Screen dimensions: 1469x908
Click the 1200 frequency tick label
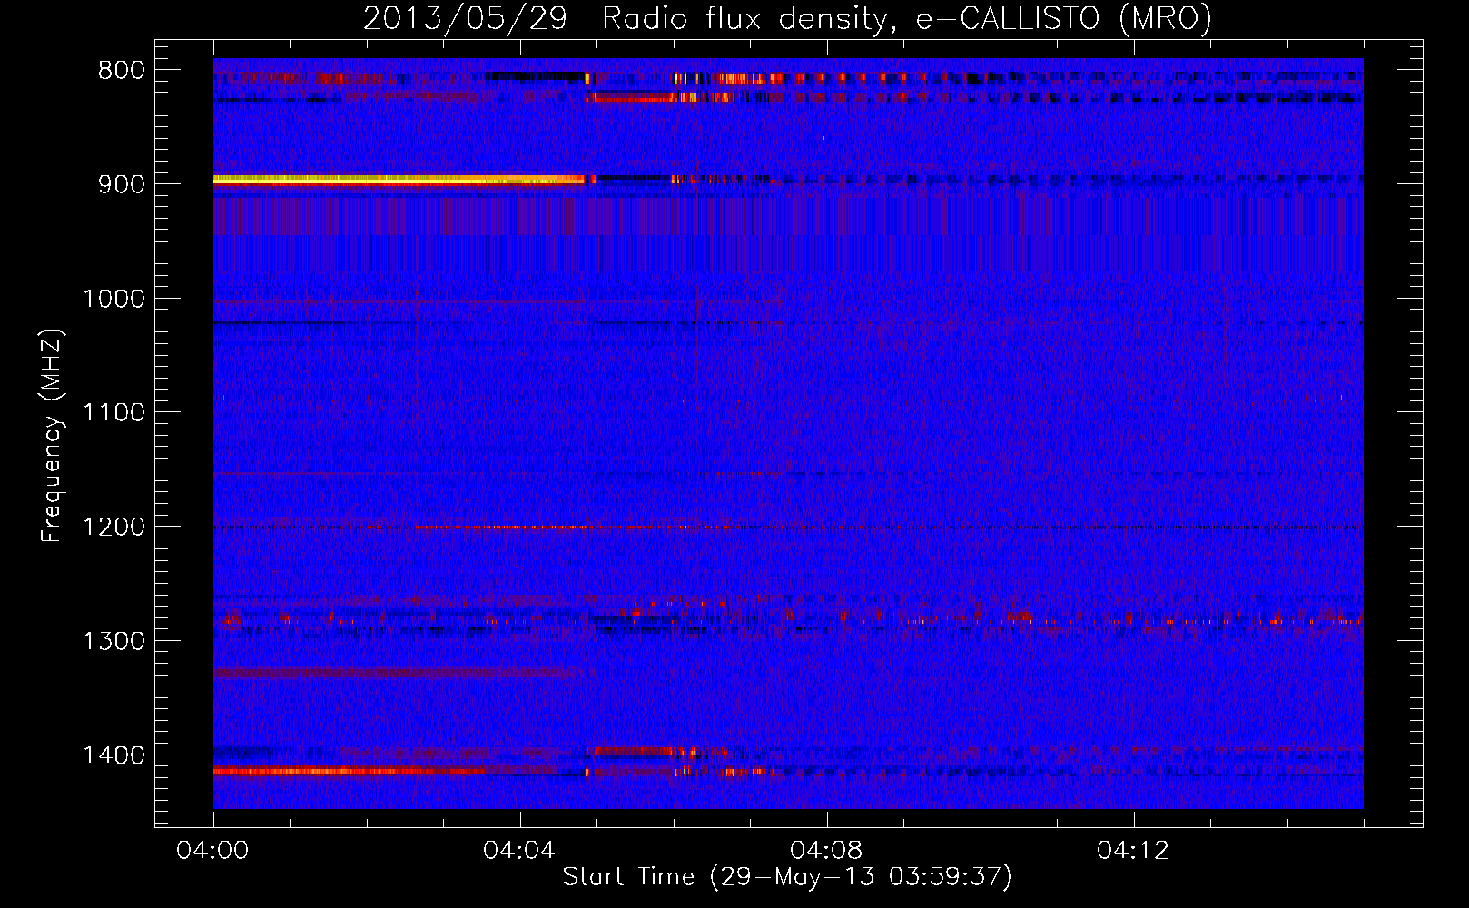113,528
